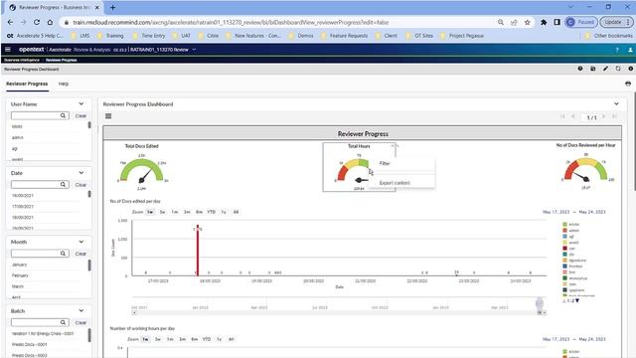
Task: Click search icon in User Name filter
Action: pos(63,115)
